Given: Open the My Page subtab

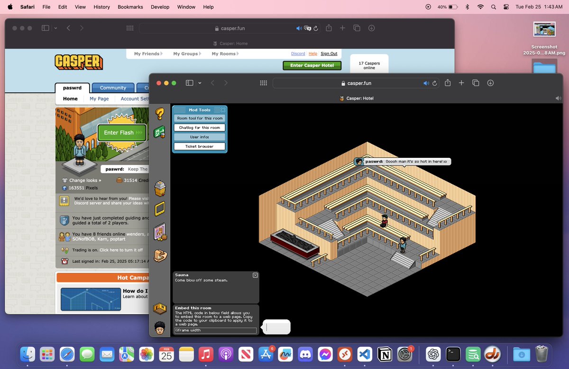Looking at the screenshot, I should coord(99,99).
